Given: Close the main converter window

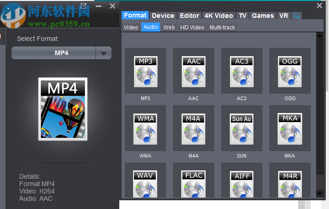Looking at the screenshot, I should (x=112, y=6).
